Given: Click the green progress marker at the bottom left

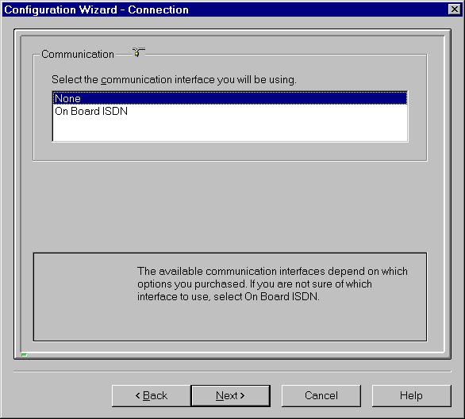Looking at the screenshot, I should tap(24, 355).
